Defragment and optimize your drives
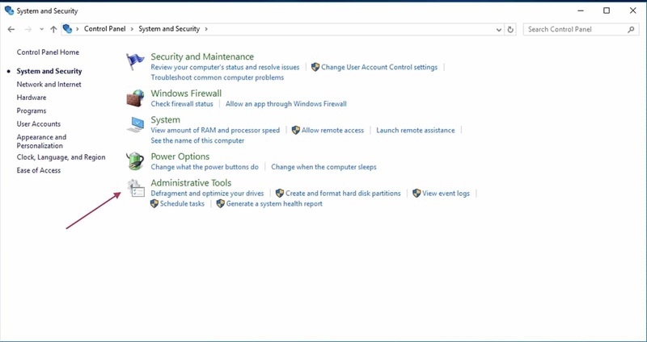The height and width of the screenshot is (342, 647). (207, 193)
